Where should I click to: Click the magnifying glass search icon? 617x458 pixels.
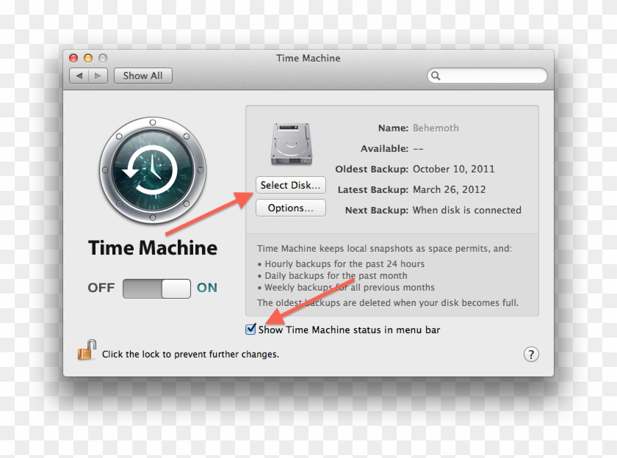tap(435, 76)
